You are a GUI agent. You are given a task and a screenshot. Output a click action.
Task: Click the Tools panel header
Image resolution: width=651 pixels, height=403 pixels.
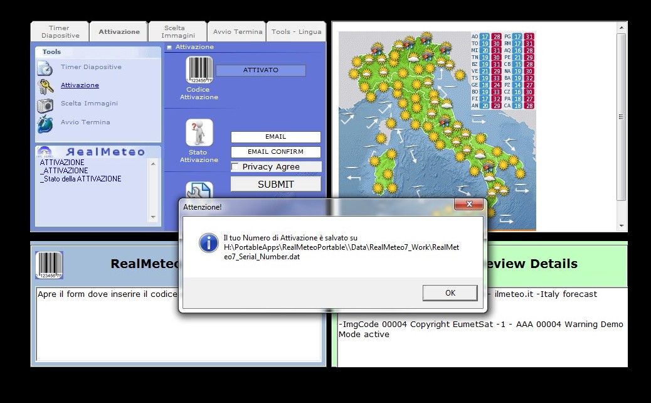pyautogui.click(x=98, y=52)
